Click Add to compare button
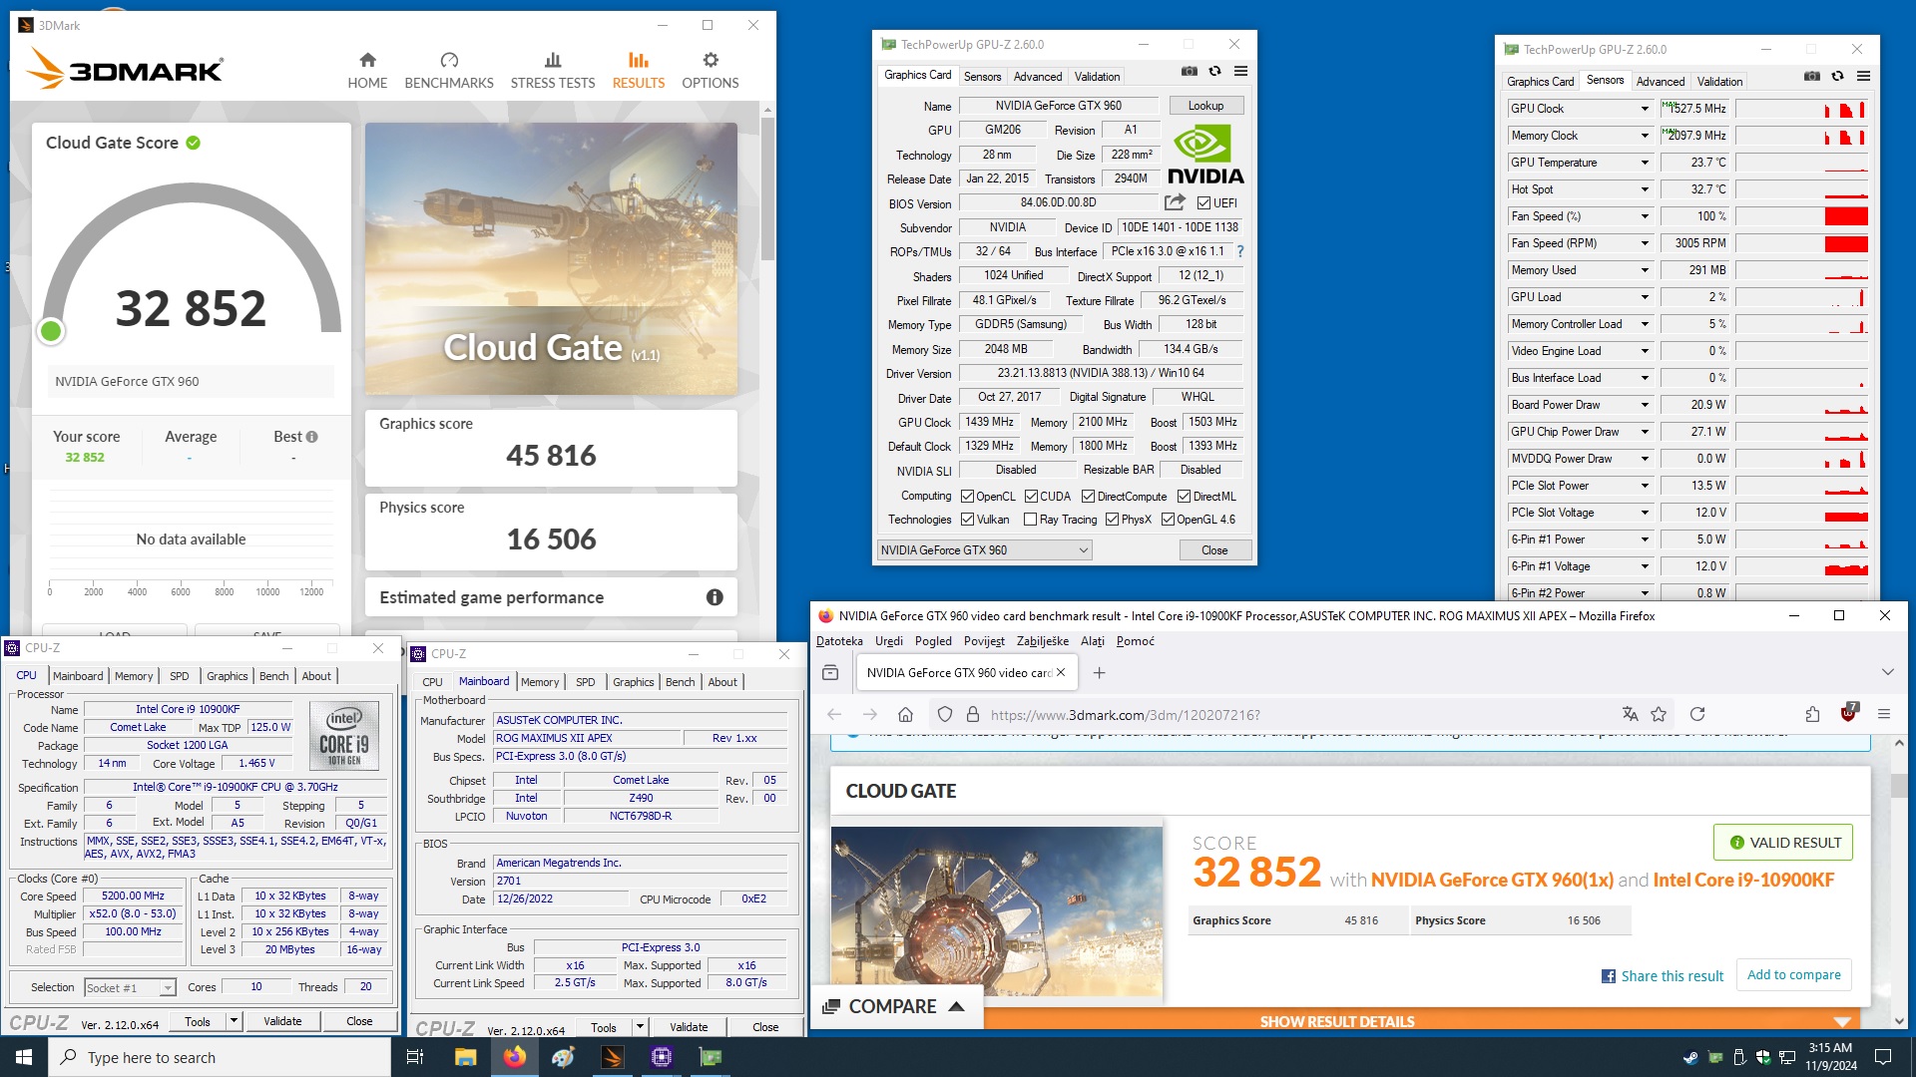Viewport: 1916px width, 1077px height. point(1793,975)
